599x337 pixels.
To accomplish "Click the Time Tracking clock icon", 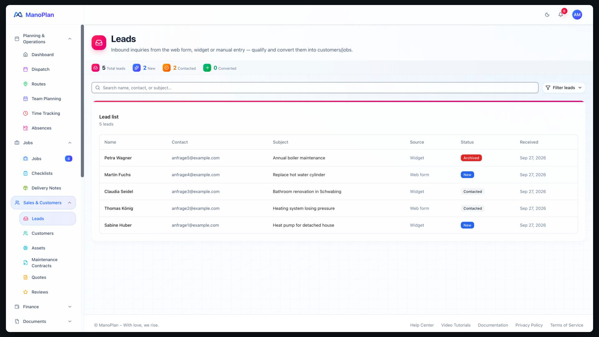I will tap(26, 113).
